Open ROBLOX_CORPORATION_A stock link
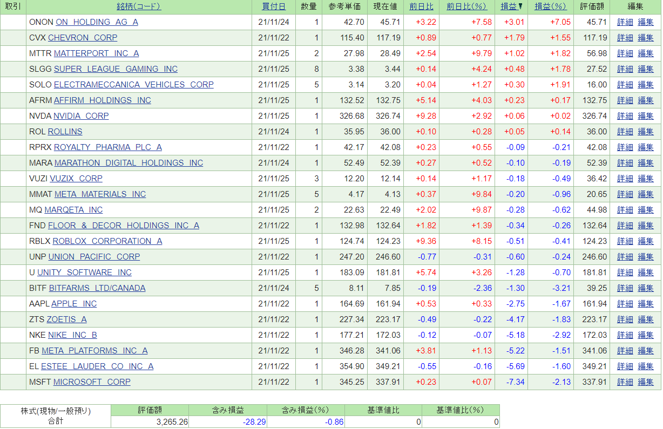 [107, 241]
